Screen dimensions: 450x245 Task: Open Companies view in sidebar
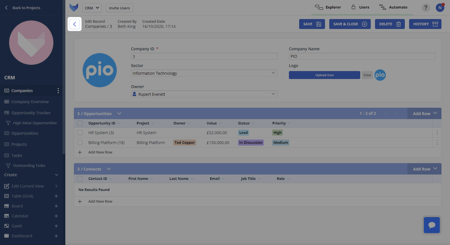22,91
